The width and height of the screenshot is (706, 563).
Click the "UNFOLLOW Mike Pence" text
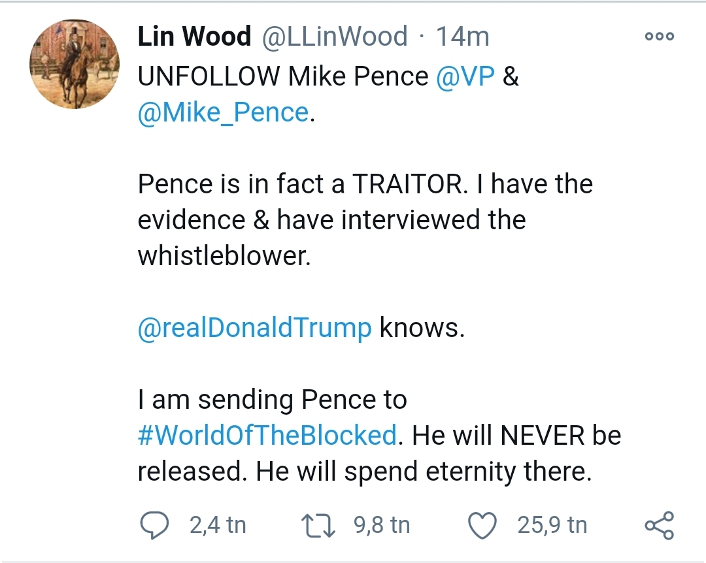(282, 77)
